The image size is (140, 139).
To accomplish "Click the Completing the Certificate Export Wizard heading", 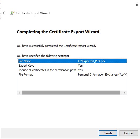I will pyautogui.click(x=58, y=32).
